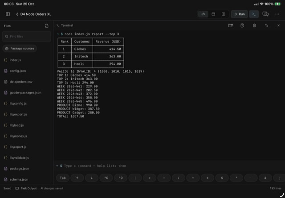Tap the Tab shortcut key
This screenshot has width=285, height=198.
click(x=63, y=178)
